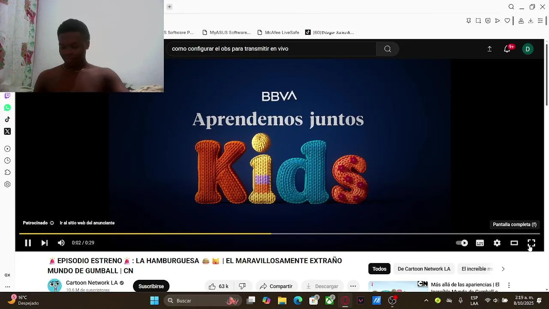Open the video player settings gear
549x309 pixels.
(497, 243)
